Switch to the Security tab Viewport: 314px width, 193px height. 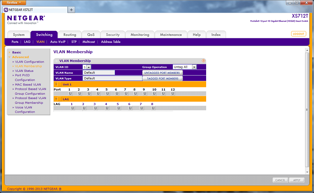click(x=113, y=35)
